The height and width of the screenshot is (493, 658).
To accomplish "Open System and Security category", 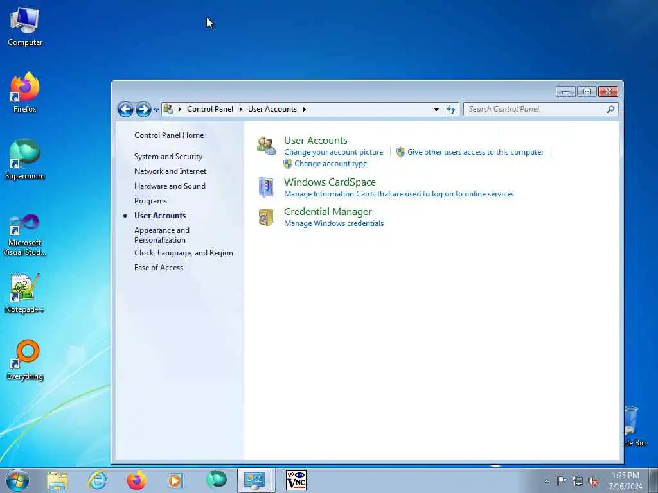I will 168,157.
